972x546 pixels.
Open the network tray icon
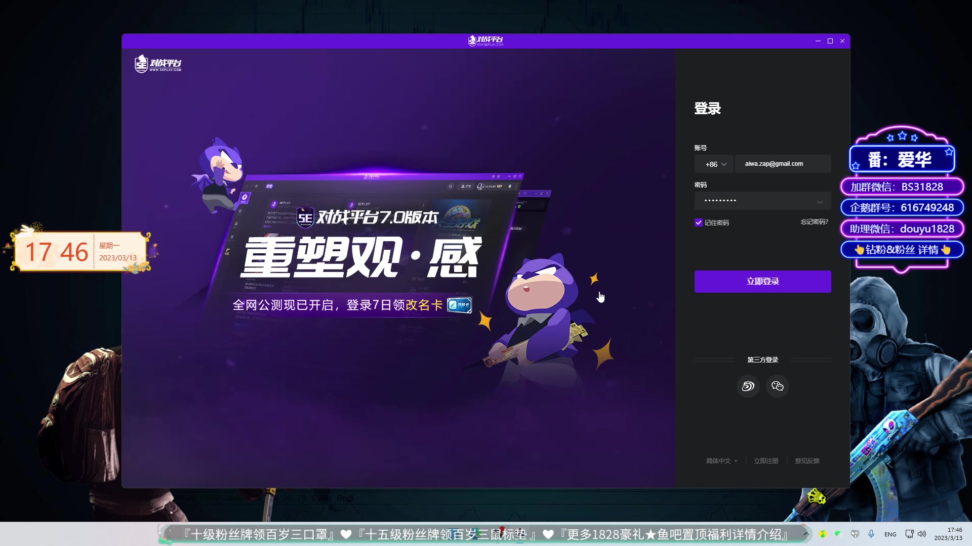tap(909, 534)
